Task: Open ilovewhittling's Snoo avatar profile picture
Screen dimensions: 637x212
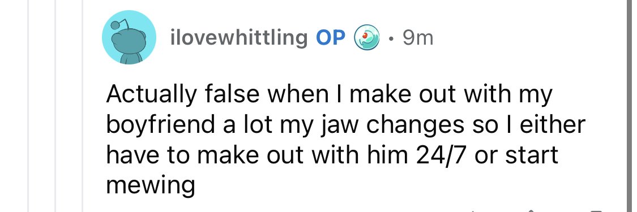Action: tap(129, 37)
